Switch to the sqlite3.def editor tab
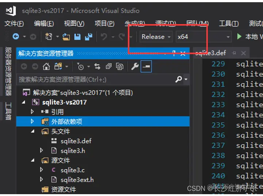This screenshot has width=263, height=196. [x=211, y=53]
